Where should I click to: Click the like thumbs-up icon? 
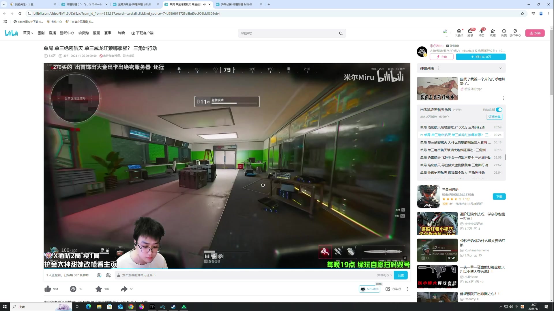click(x=48, y=289)
